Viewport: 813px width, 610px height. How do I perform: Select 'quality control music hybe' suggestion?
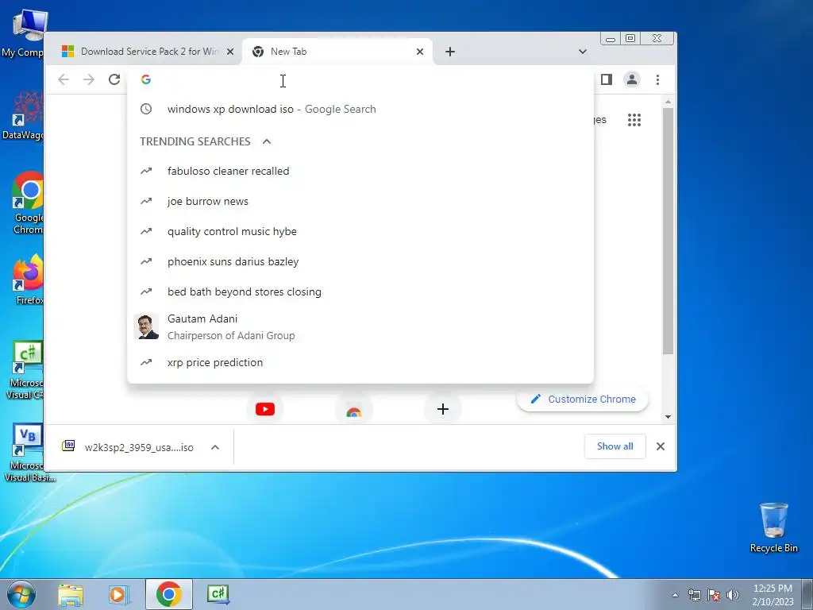pos(360,231)
